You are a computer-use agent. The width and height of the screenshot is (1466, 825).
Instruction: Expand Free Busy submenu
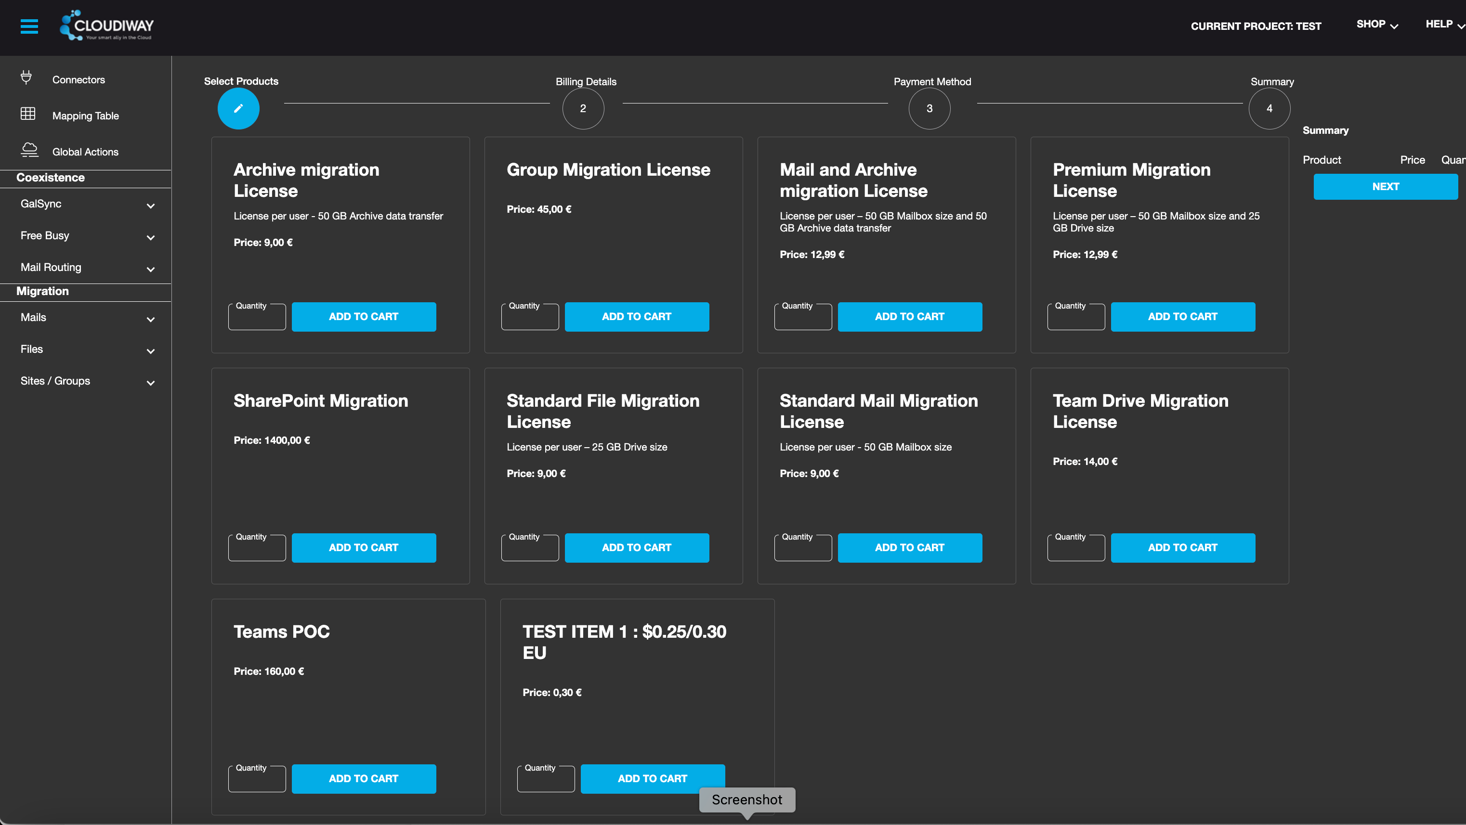(x=150, y=237)
